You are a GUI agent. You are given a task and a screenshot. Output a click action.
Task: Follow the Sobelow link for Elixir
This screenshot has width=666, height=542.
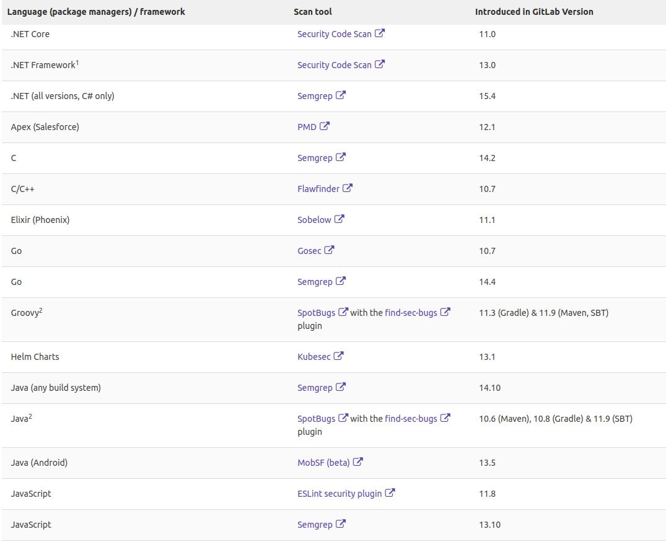[x=314, y=220]
